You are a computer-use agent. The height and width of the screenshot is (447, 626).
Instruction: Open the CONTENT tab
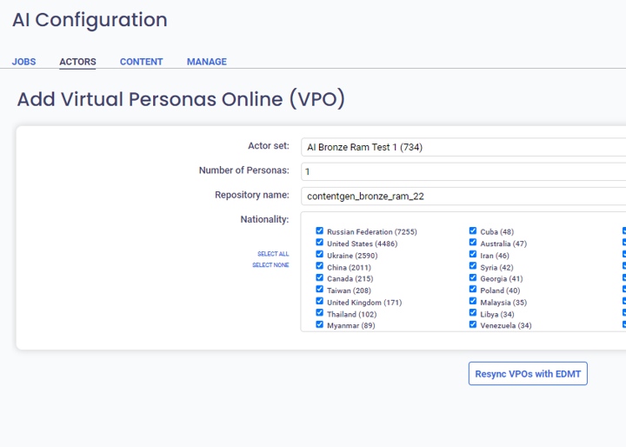tap(141, 62)
